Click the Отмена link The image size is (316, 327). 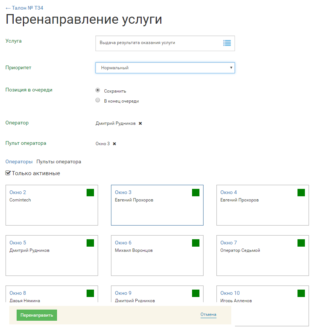(208, 315)
